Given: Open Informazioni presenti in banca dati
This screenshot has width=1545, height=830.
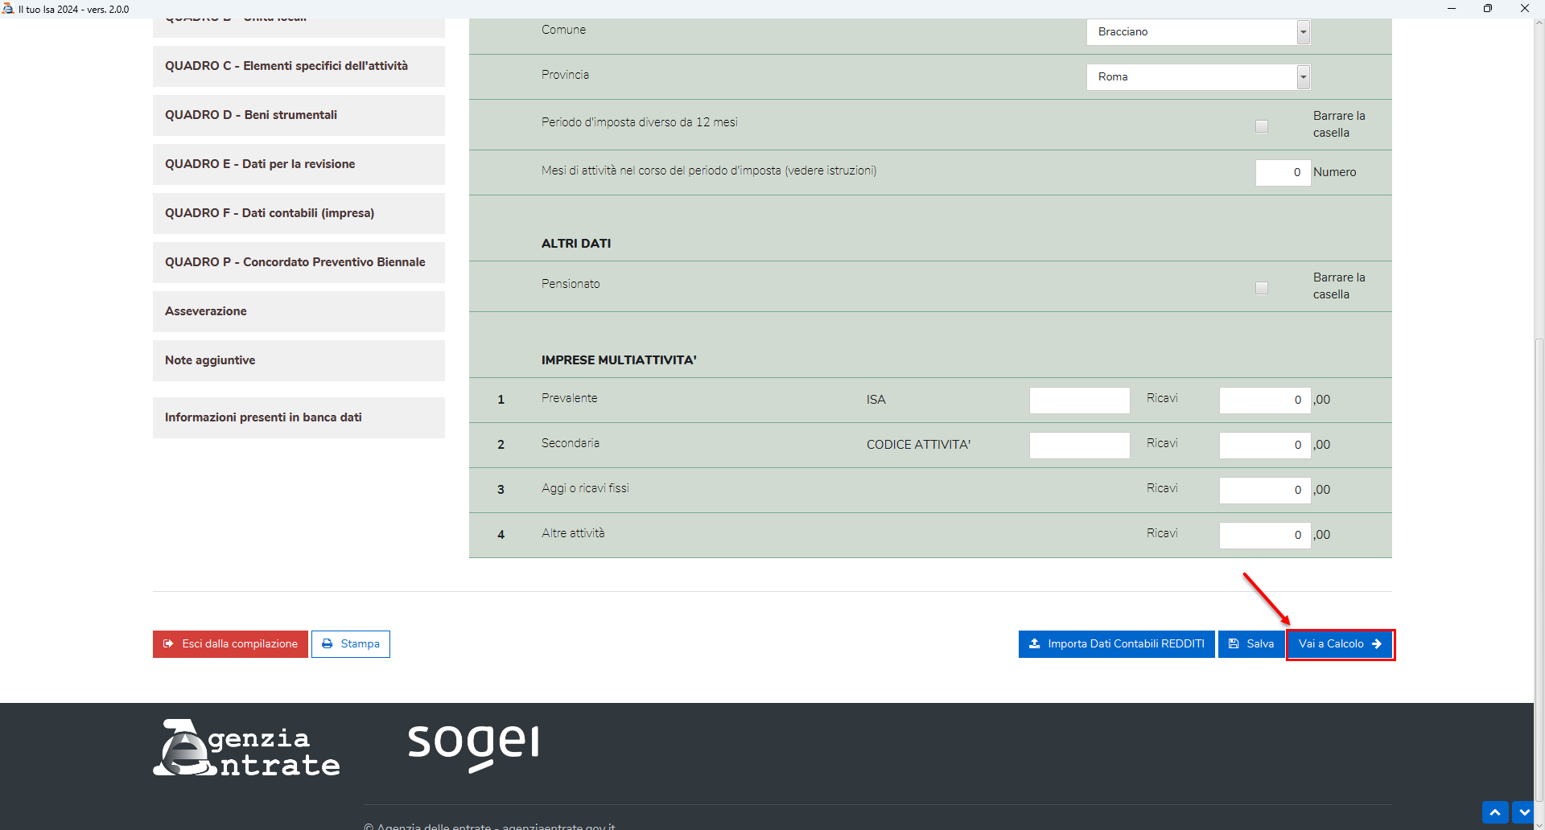Looking at the screenshot, I should click(299, 417).
